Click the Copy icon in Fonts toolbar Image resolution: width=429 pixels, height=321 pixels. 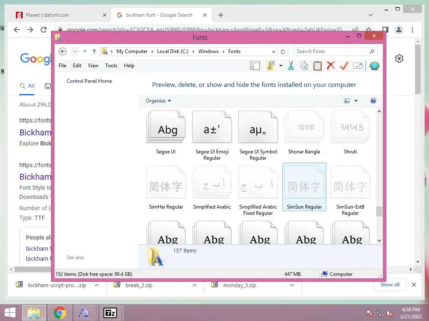coord(304,66)
